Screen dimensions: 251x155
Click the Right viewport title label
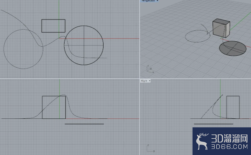tap(144, 81)
